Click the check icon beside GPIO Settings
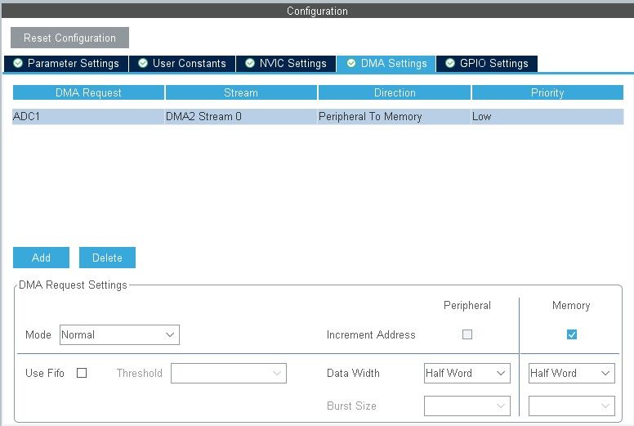This screenshot has width=634, height=426. (450, 63)
